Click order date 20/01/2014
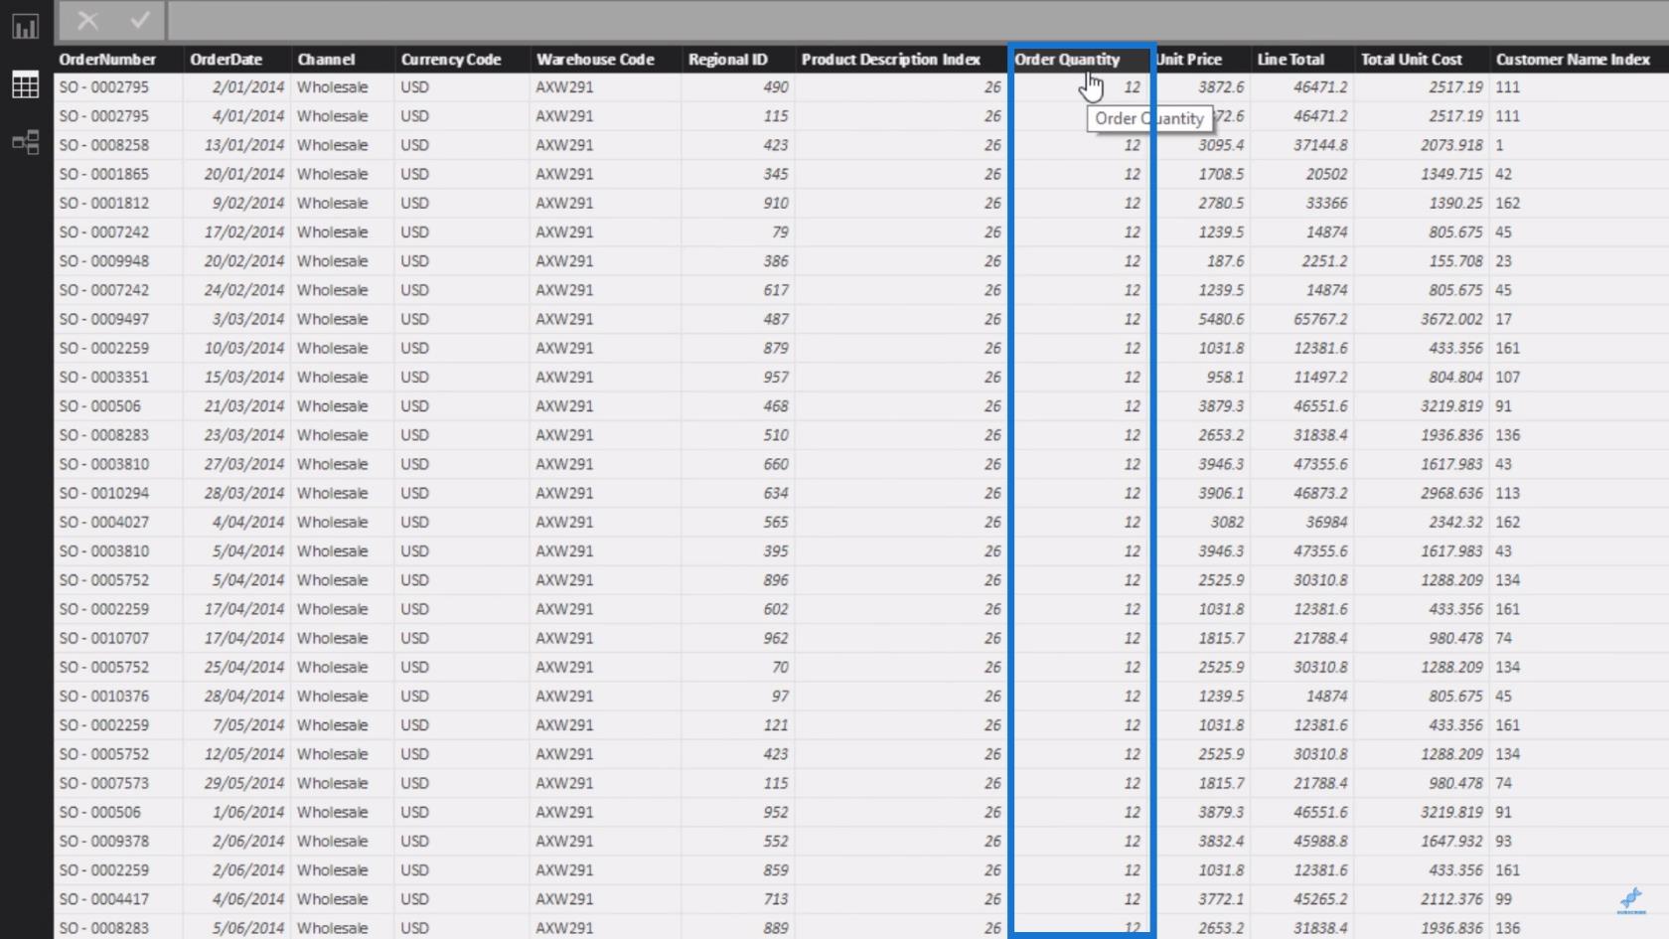 point(244,174)
